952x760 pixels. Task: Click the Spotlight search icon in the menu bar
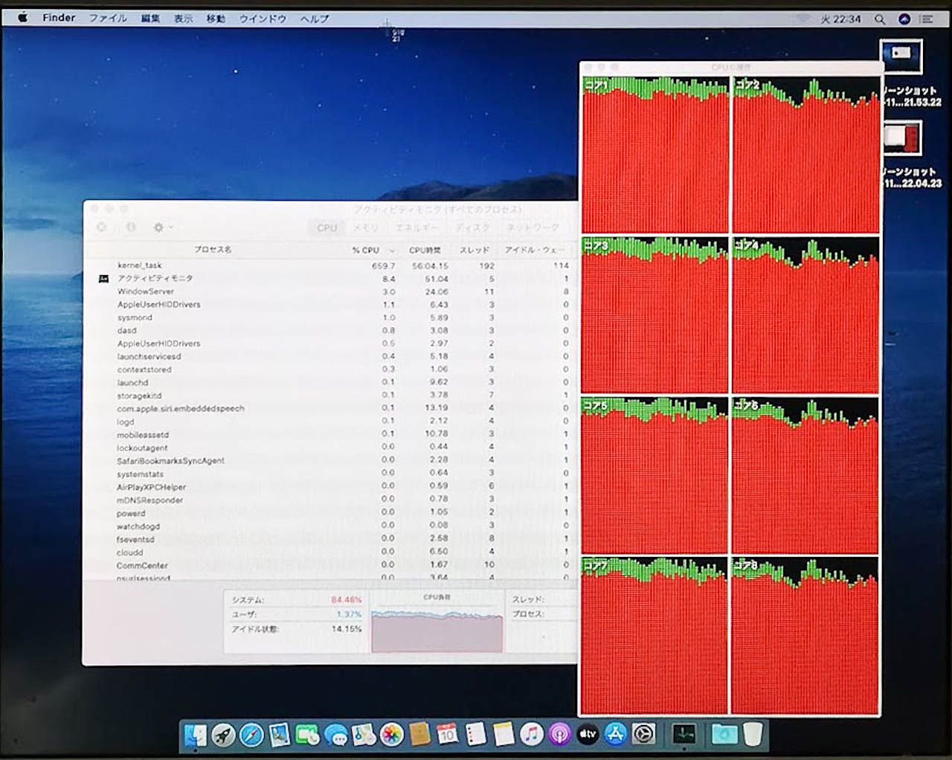(880, 19)
